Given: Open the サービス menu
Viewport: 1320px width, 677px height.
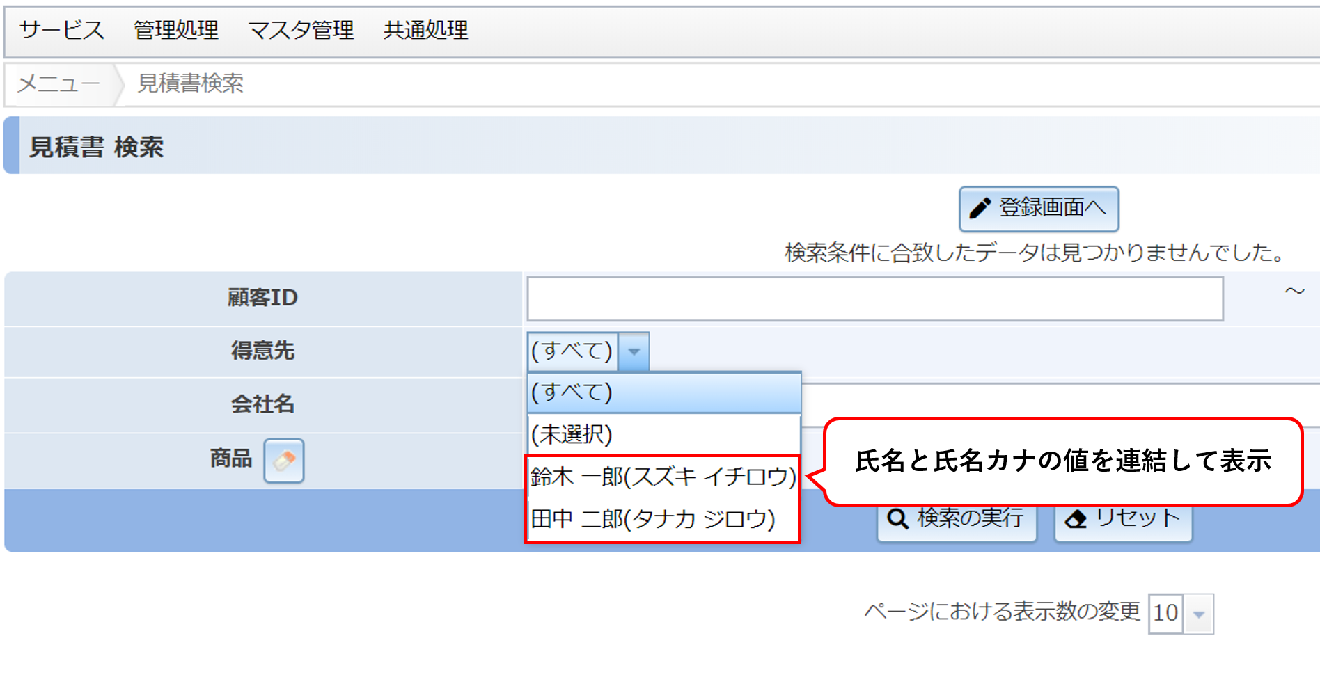Looking at the screenshot, I should (62, 30).
